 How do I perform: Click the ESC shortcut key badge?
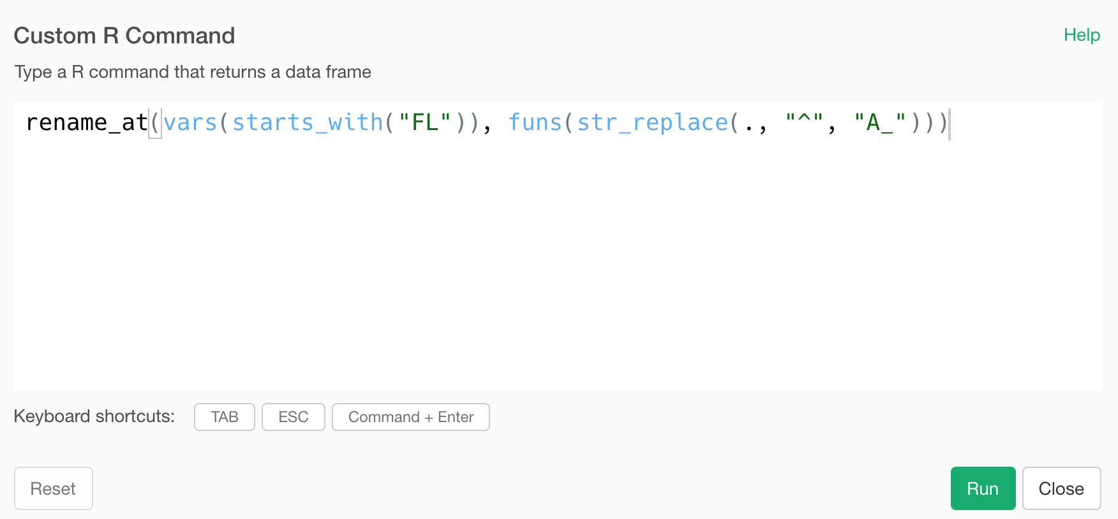pos(294,417)
